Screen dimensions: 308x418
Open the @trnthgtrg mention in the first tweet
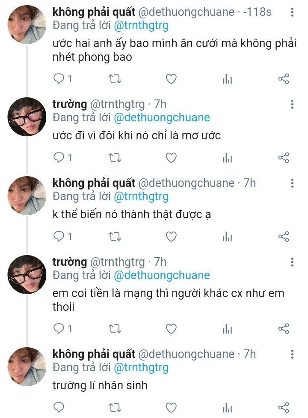[141, 25]
